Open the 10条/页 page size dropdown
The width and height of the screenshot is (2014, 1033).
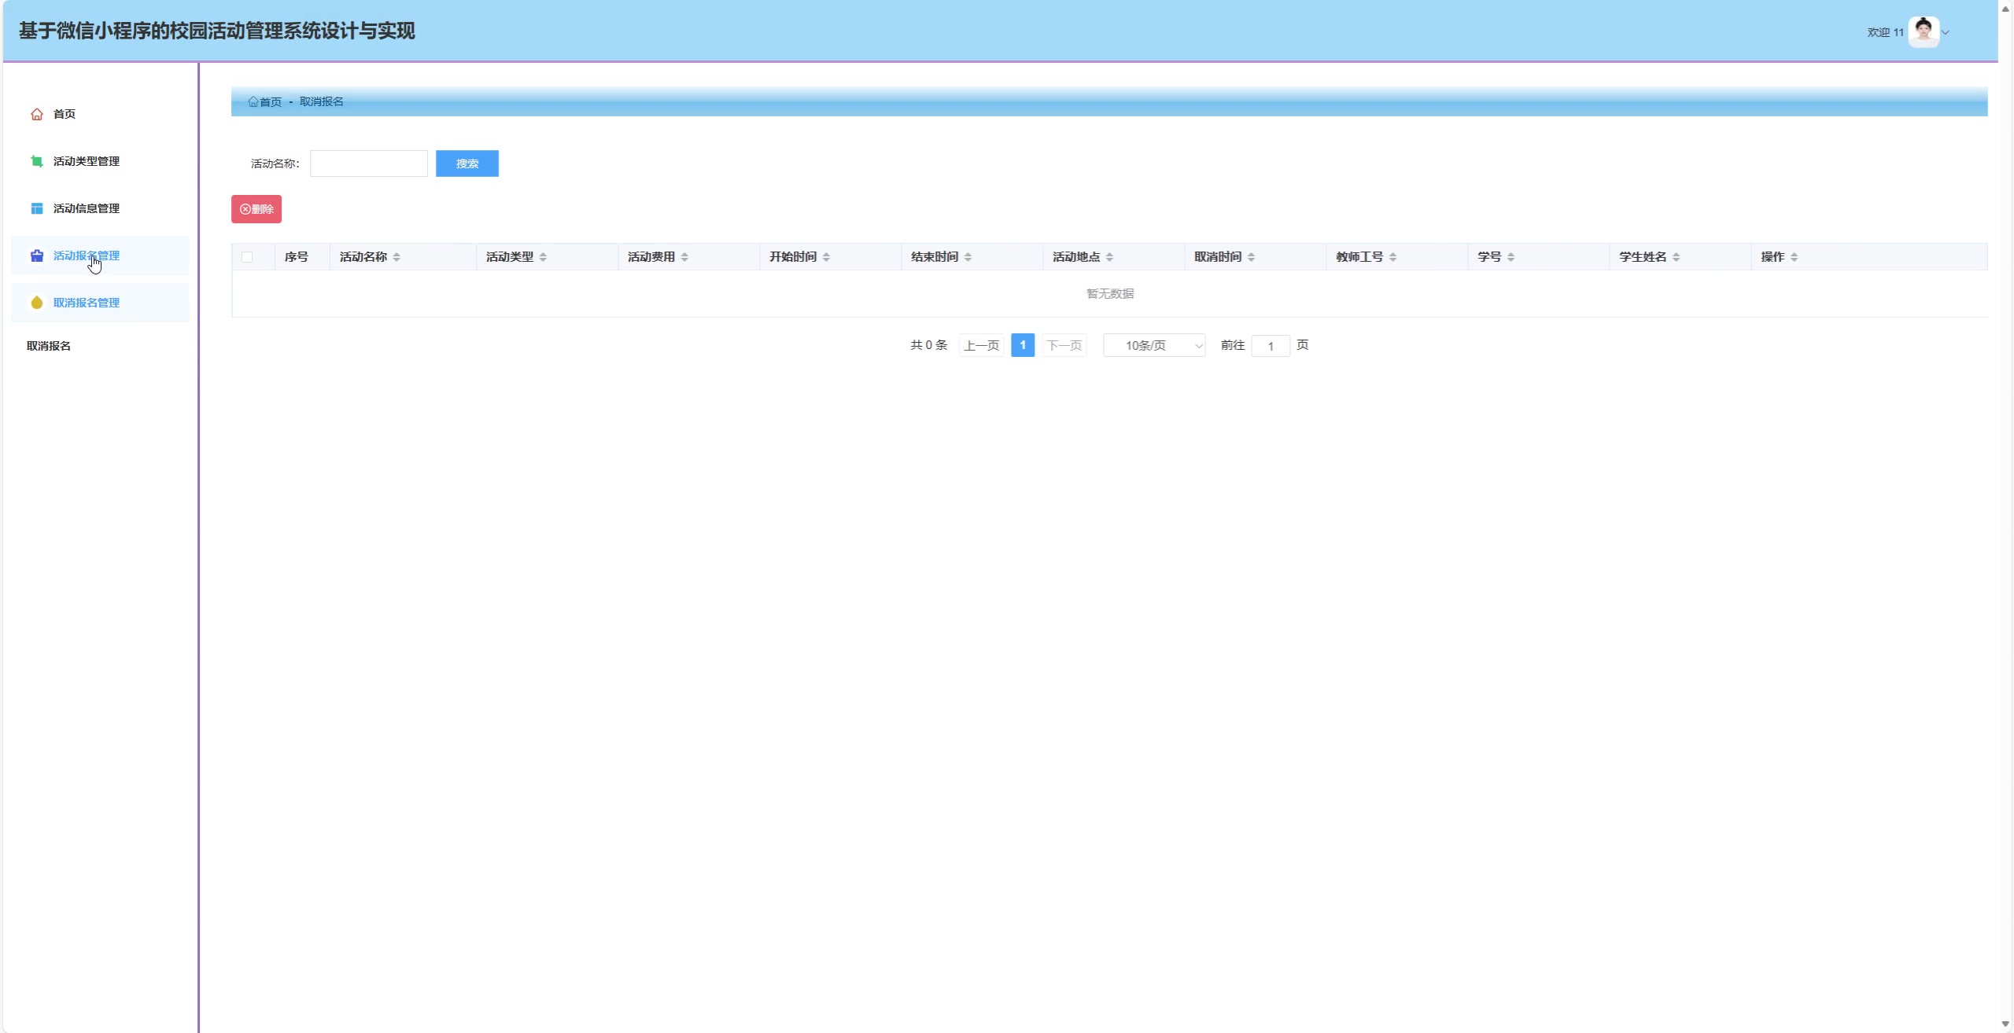click(x=1153, y=345)
